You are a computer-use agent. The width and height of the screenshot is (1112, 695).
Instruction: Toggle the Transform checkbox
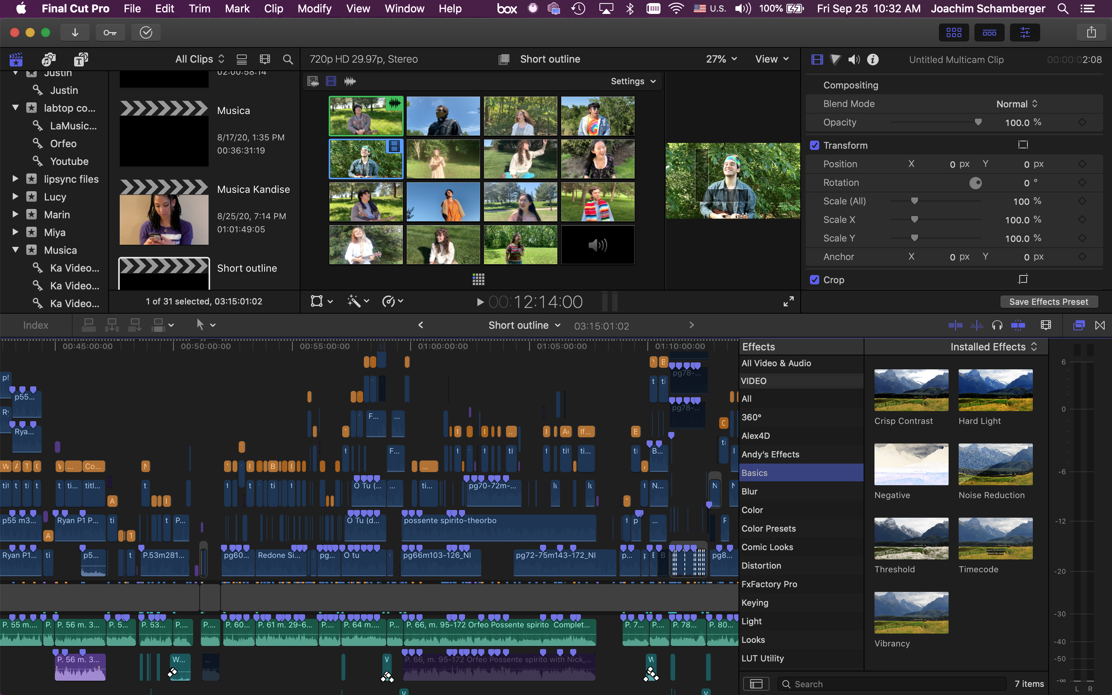[814, 145]
